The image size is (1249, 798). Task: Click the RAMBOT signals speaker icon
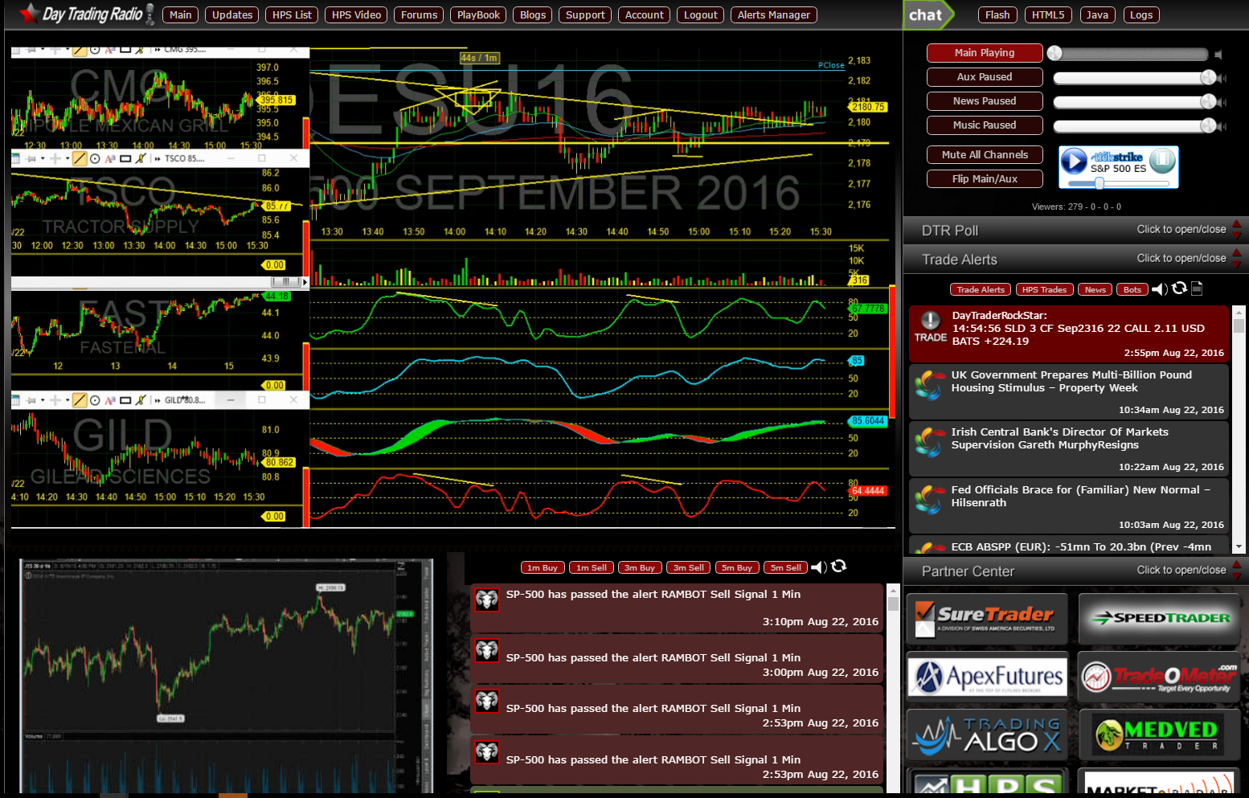click(x=818, y=567)
